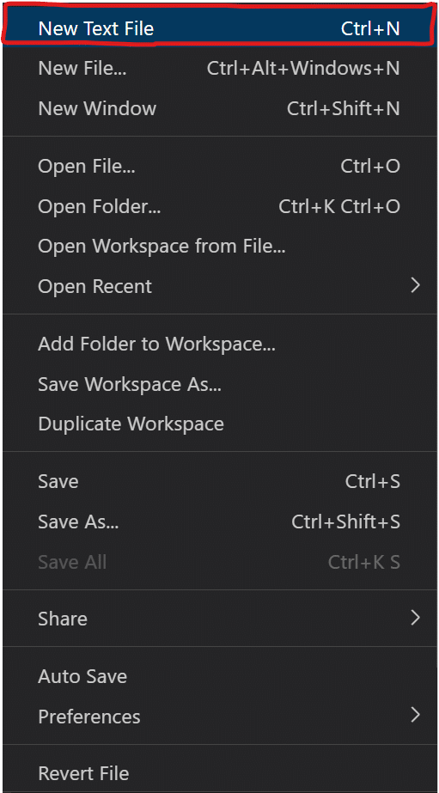
Task: Choose Save Workspace As...
Action: click(x=219, y=384)
